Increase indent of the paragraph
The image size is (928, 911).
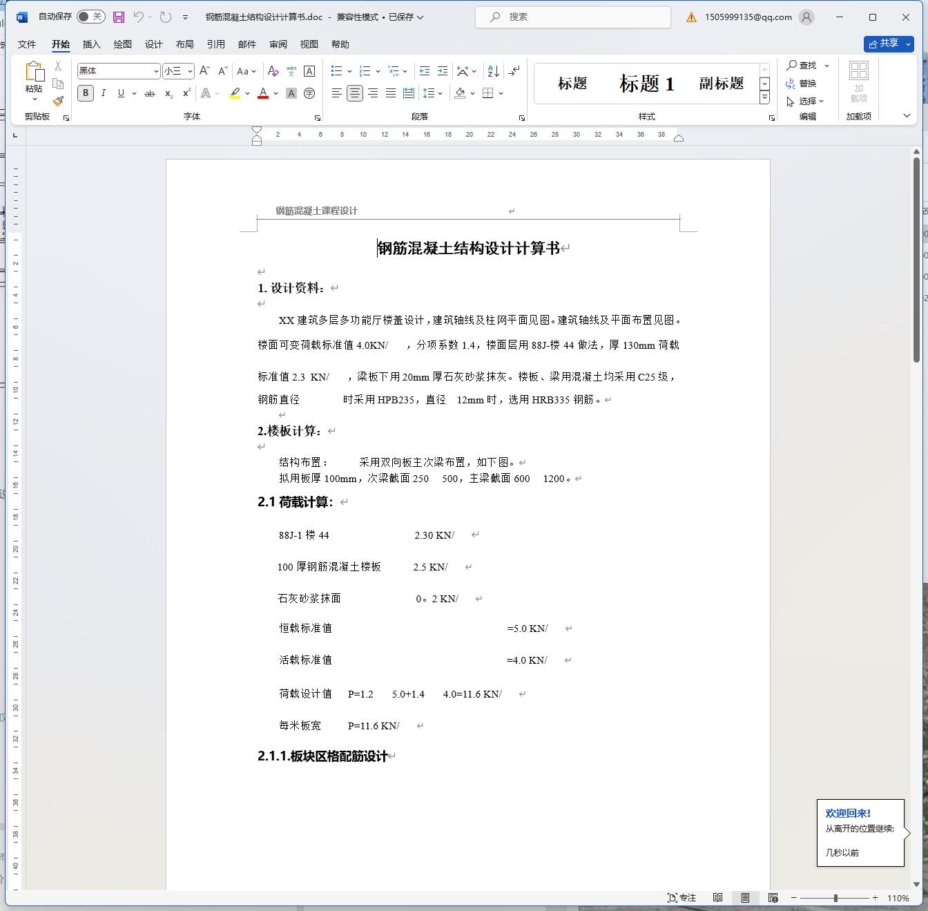pyautogui.click(x=443, y=71)
